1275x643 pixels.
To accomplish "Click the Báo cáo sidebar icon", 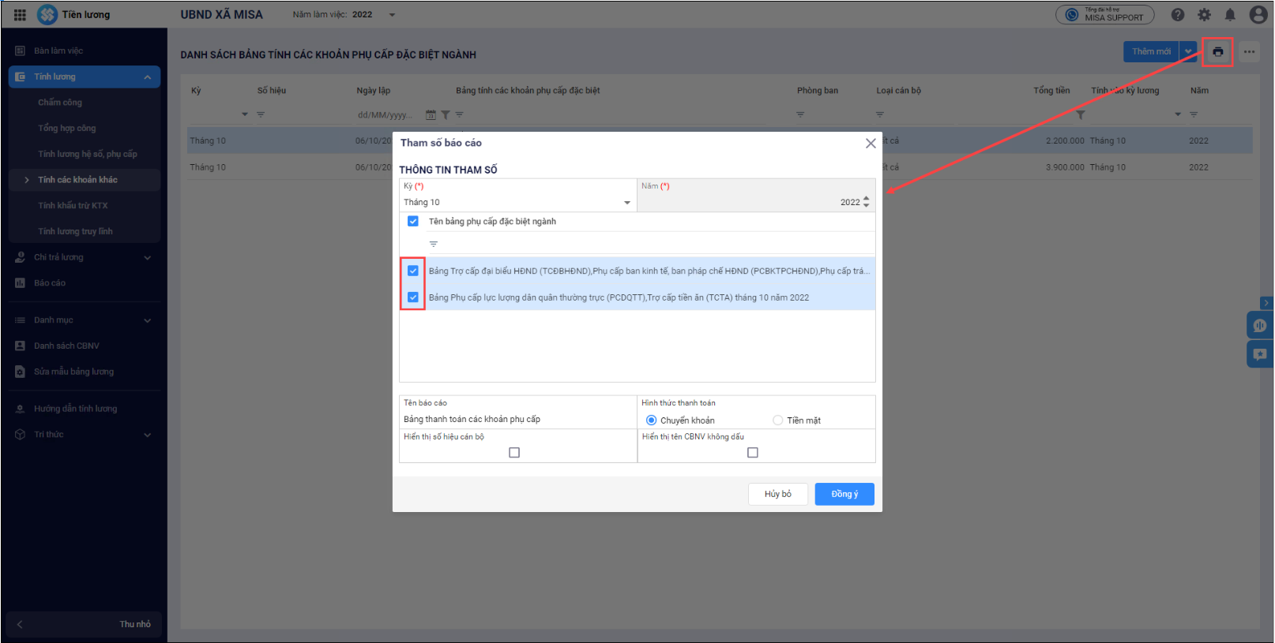I will tap(20, 282).
